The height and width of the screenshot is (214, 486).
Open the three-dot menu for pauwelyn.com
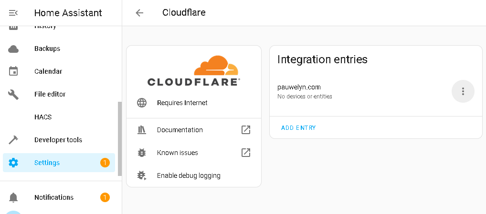click(x=463, y=91)
